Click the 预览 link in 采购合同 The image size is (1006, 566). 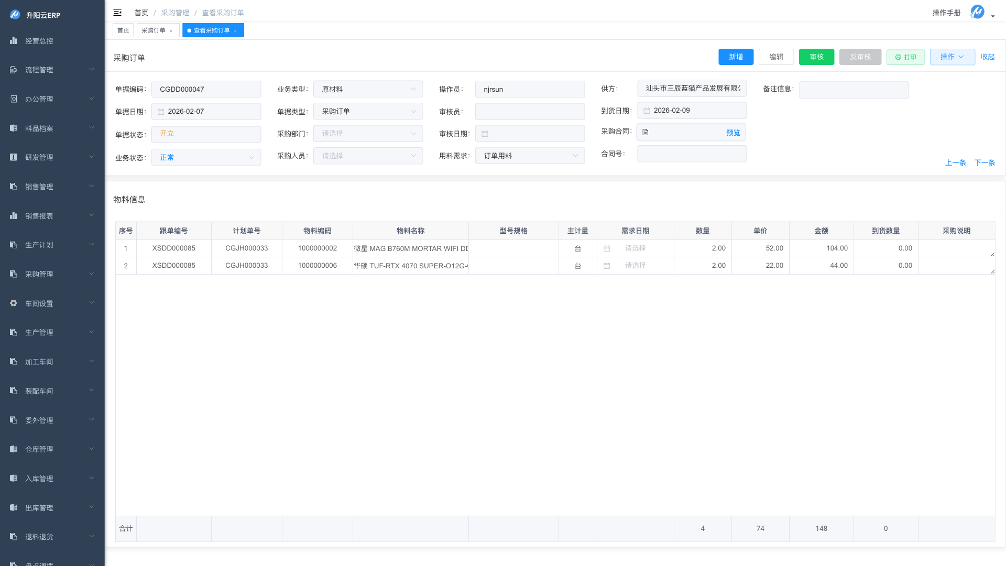point(733,133)
